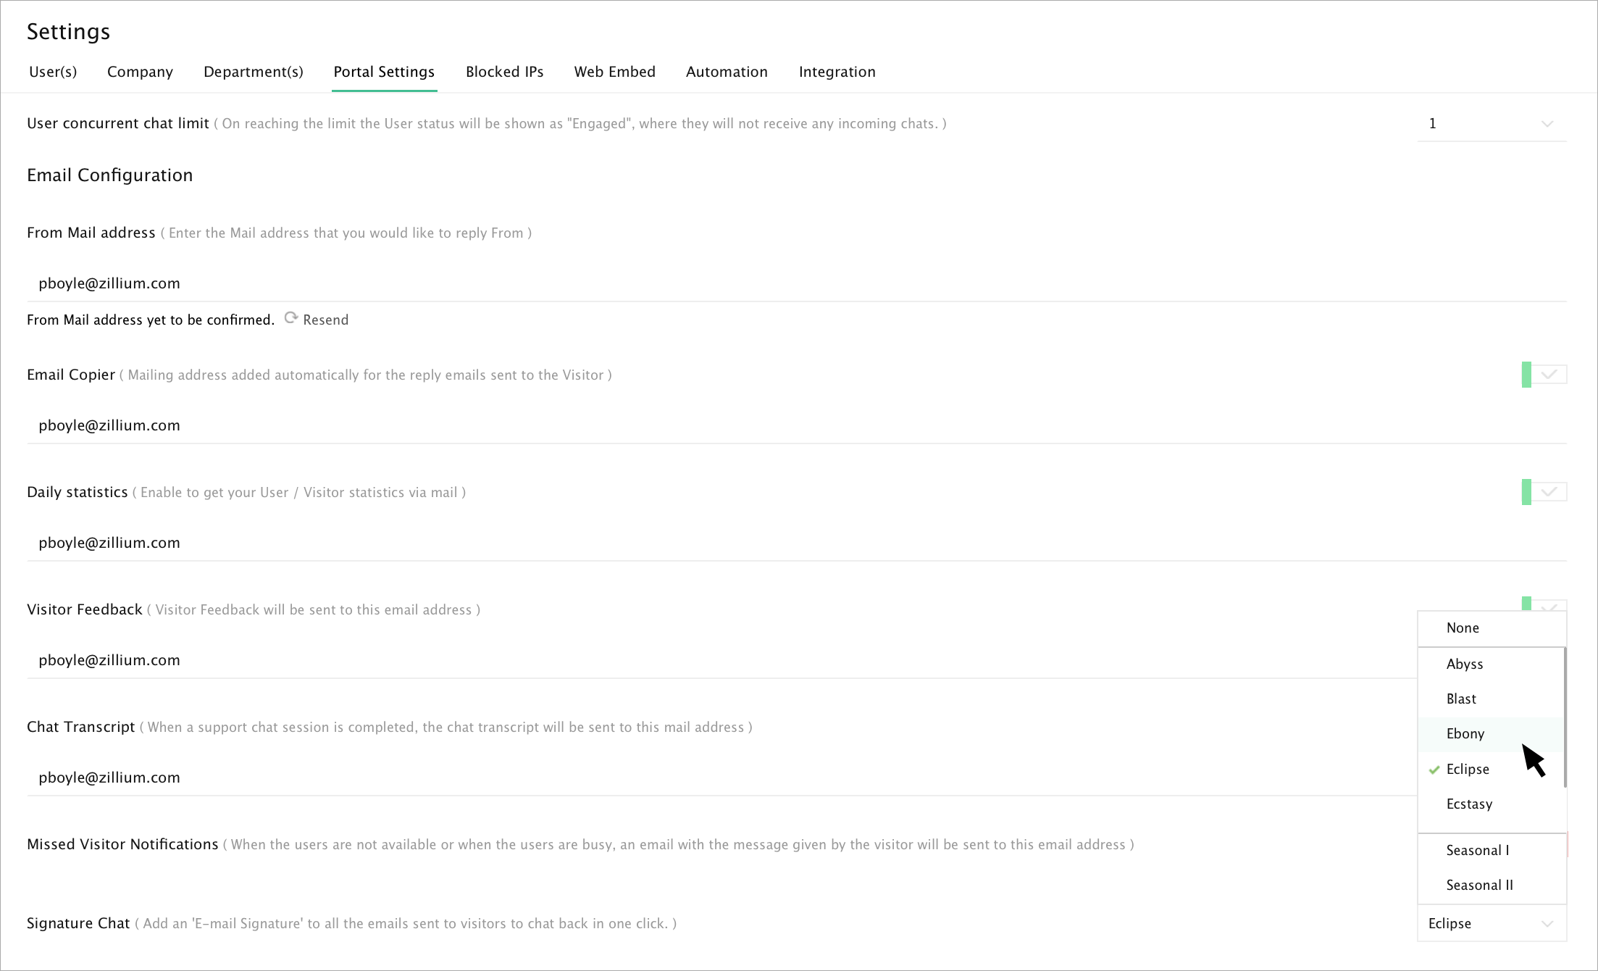Select the None option in dropdown
Screen dimensions: 1598x971
[x=1463, y=628]
